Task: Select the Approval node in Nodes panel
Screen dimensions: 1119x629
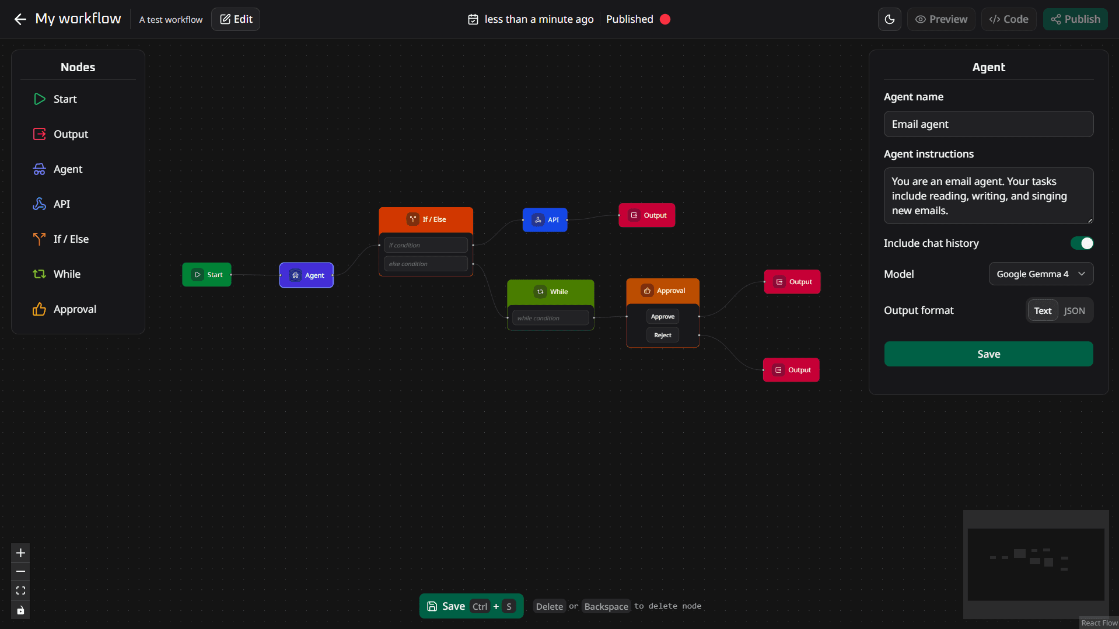Action: [78, 309]
